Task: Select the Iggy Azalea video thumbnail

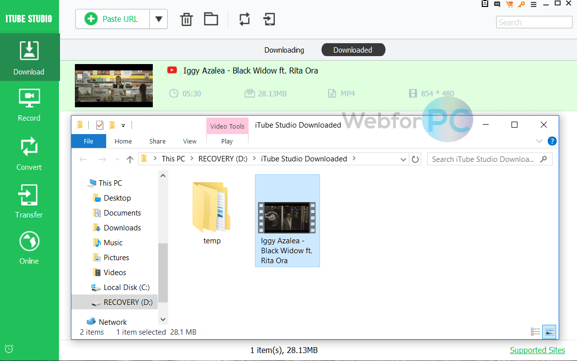Action: point(287,218)
